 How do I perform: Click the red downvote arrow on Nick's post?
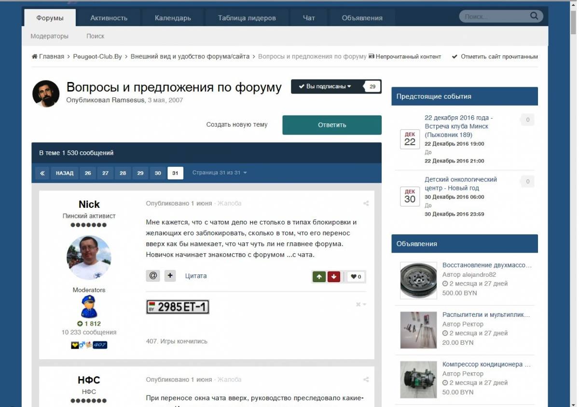pyautogui.click(x=334, y=277)
